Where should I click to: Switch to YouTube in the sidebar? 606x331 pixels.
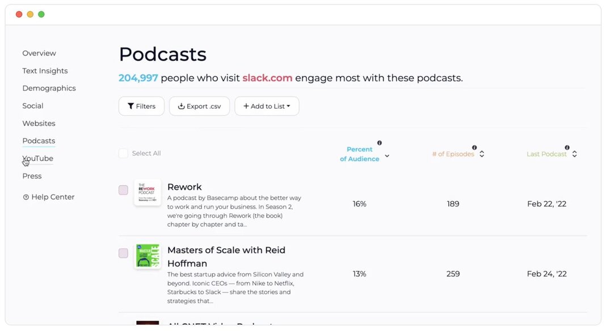[x=38, y=158]
